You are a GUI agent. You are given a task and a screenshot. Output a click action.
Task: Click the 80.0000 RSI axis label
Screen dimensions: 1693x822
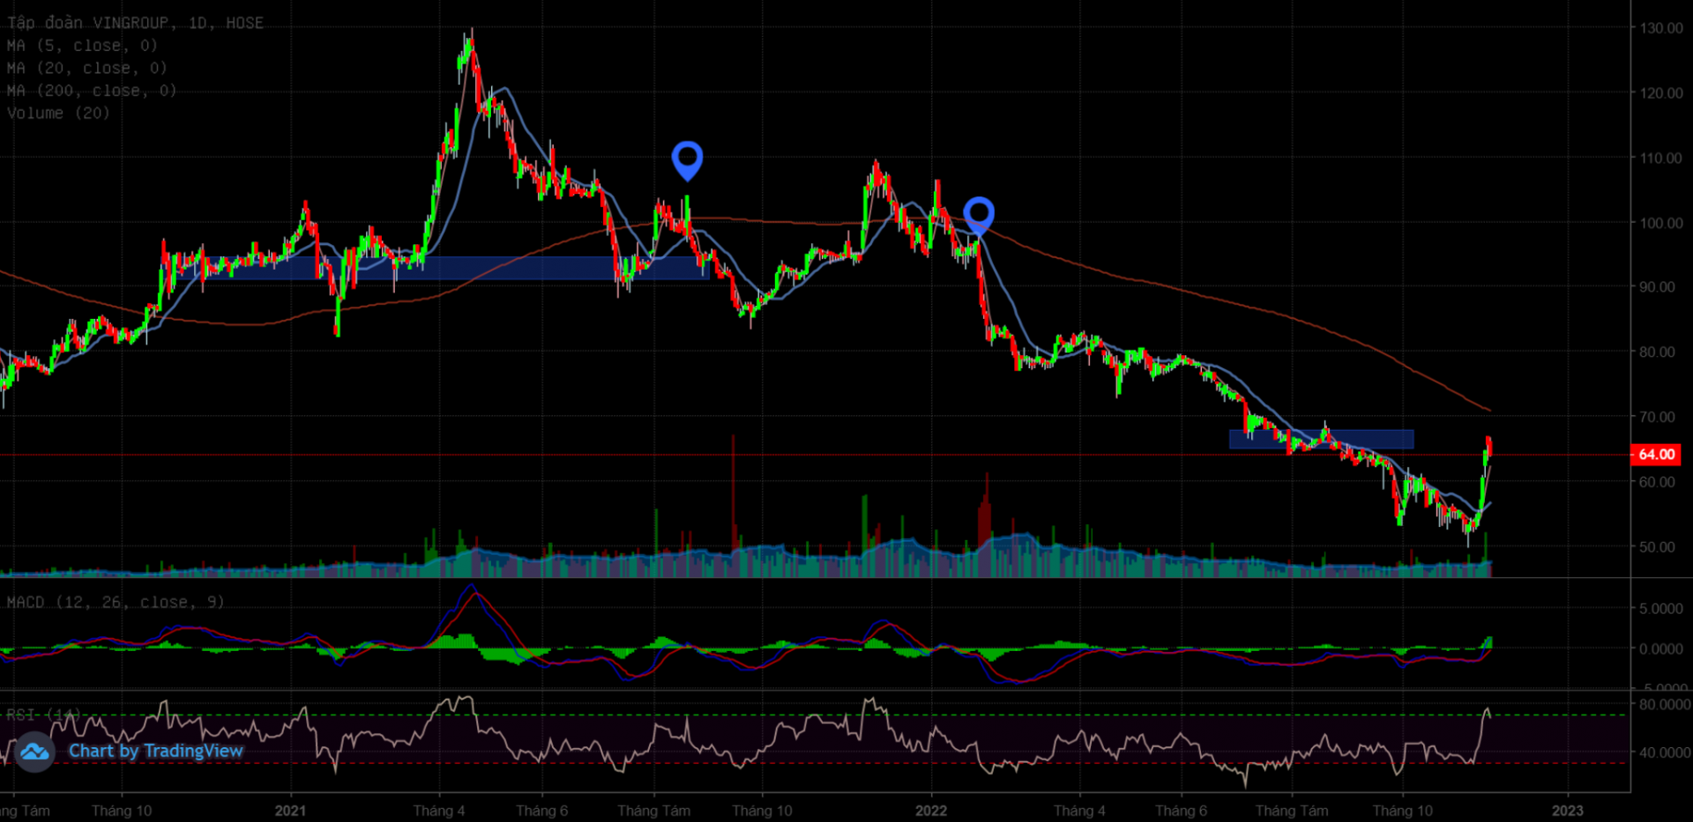1665,704
